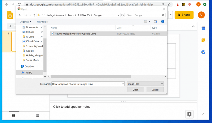212x123 pixels.
Task: Go up one folder level arrow
Action: [x=34, y=15]
